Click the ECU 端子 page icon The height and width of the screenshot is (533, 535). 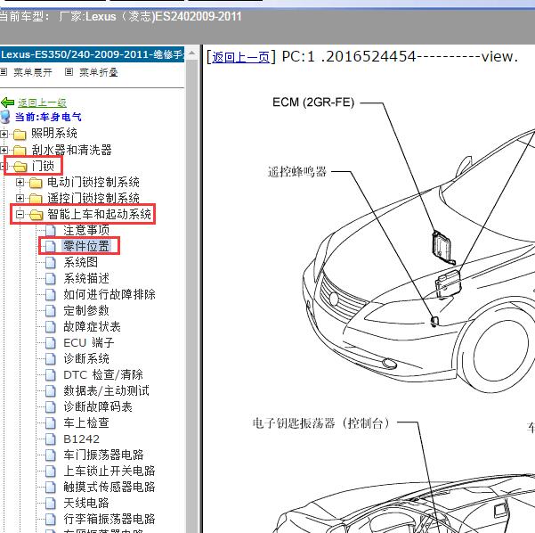coord(51,342)
